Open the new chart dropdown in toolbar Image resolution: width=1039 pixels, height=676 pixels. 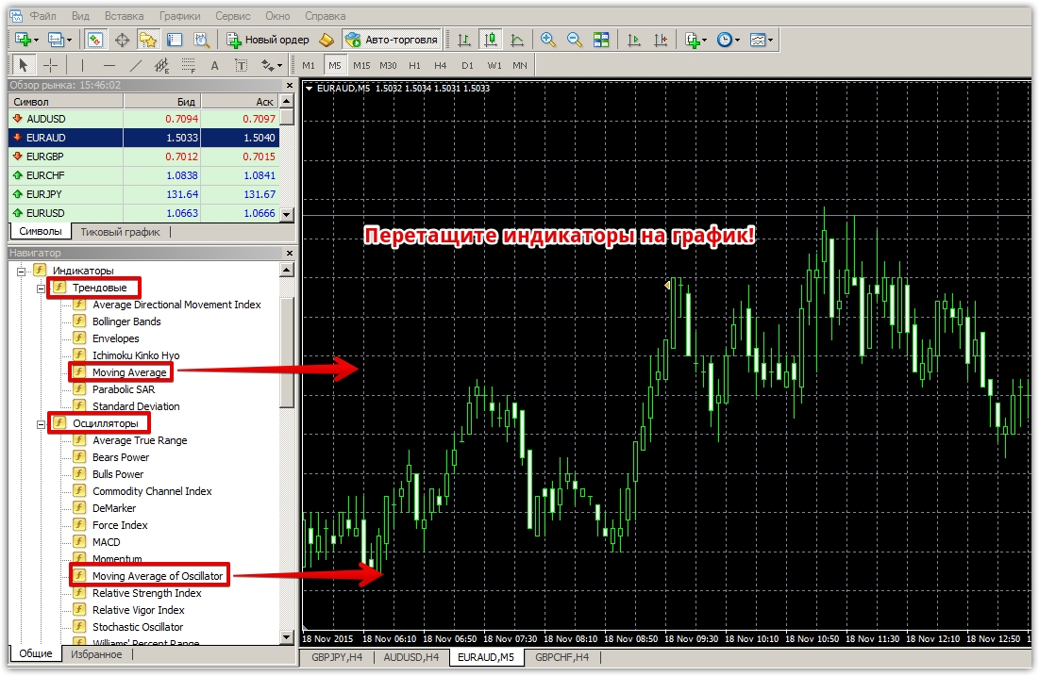coord(26,40)
